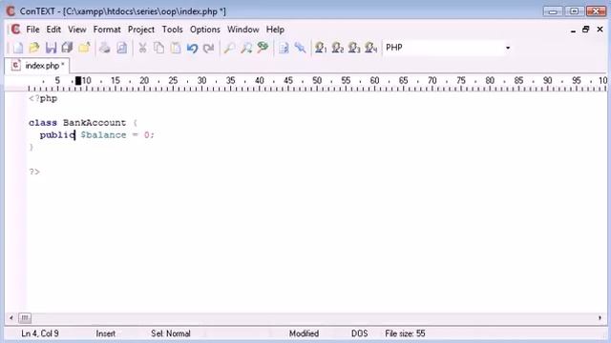Click the public keyword in code
The width and height of the screenshot is (611, 343).
[57, 135]
